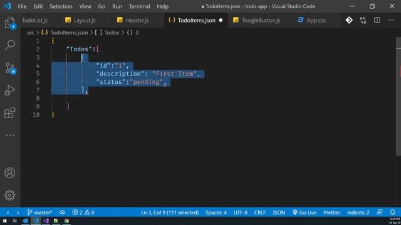The width and height of the screenshot is (401, 225).
Task: Click the synchronize changes cloud icon
Action: click(62, 212)
